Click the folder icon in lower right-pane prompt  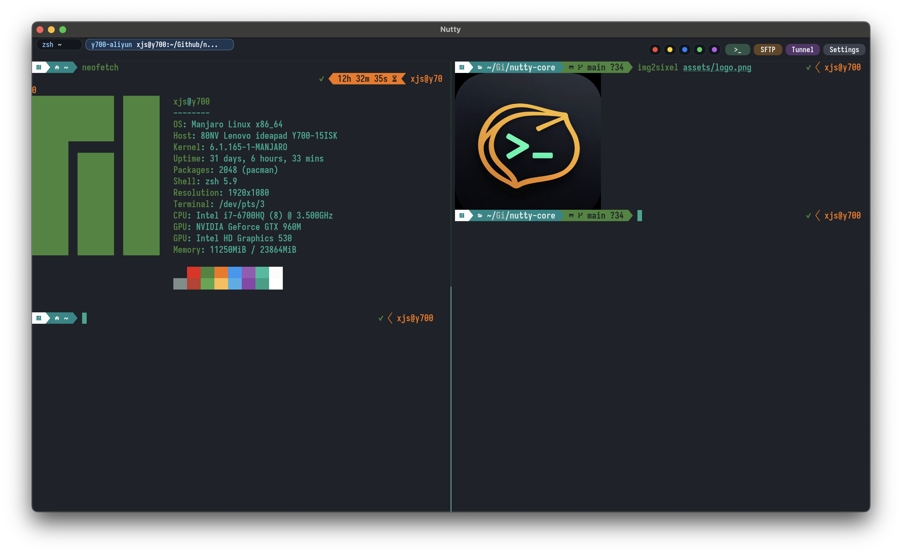(x=480, y=215)
